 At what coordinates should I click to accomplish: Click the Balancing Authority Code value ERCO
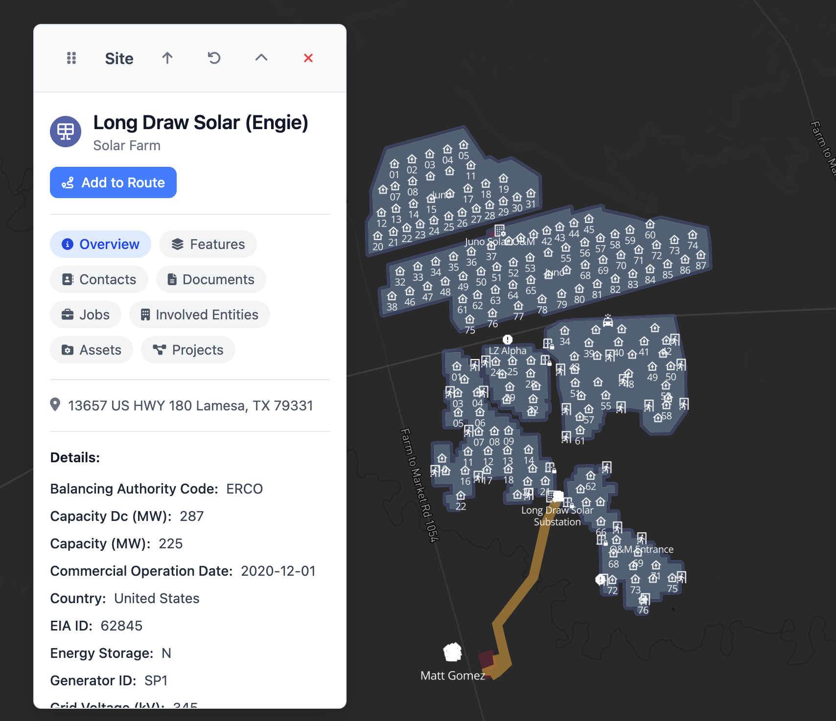point(244,489)
